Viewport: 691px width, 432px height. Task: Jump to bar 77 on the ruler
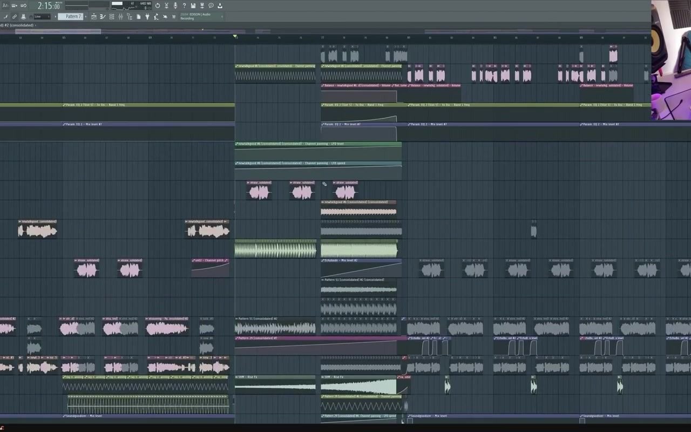322,37
